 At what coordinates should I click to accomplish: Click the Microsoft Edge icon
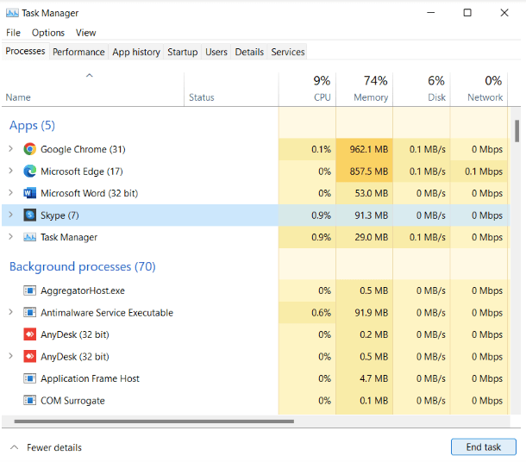tap(30, 171)
